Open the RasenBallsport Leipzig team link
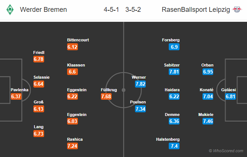Viewport: 247px width, 157px height. click(x=195, y=10)
